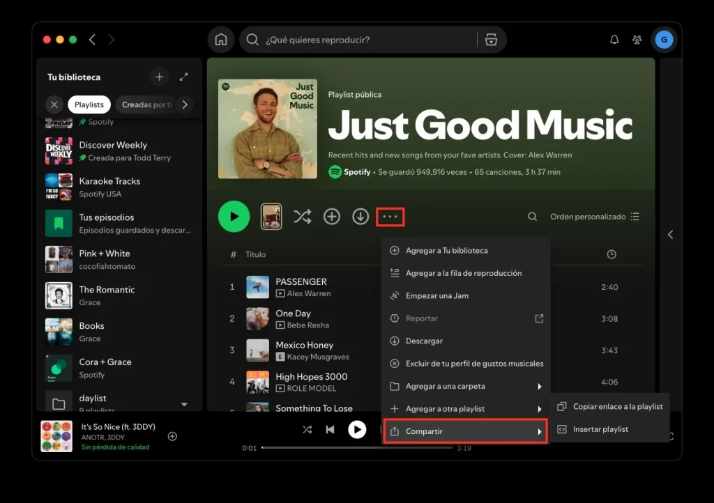Sort by the duration clock column icon

click(612, 254)
